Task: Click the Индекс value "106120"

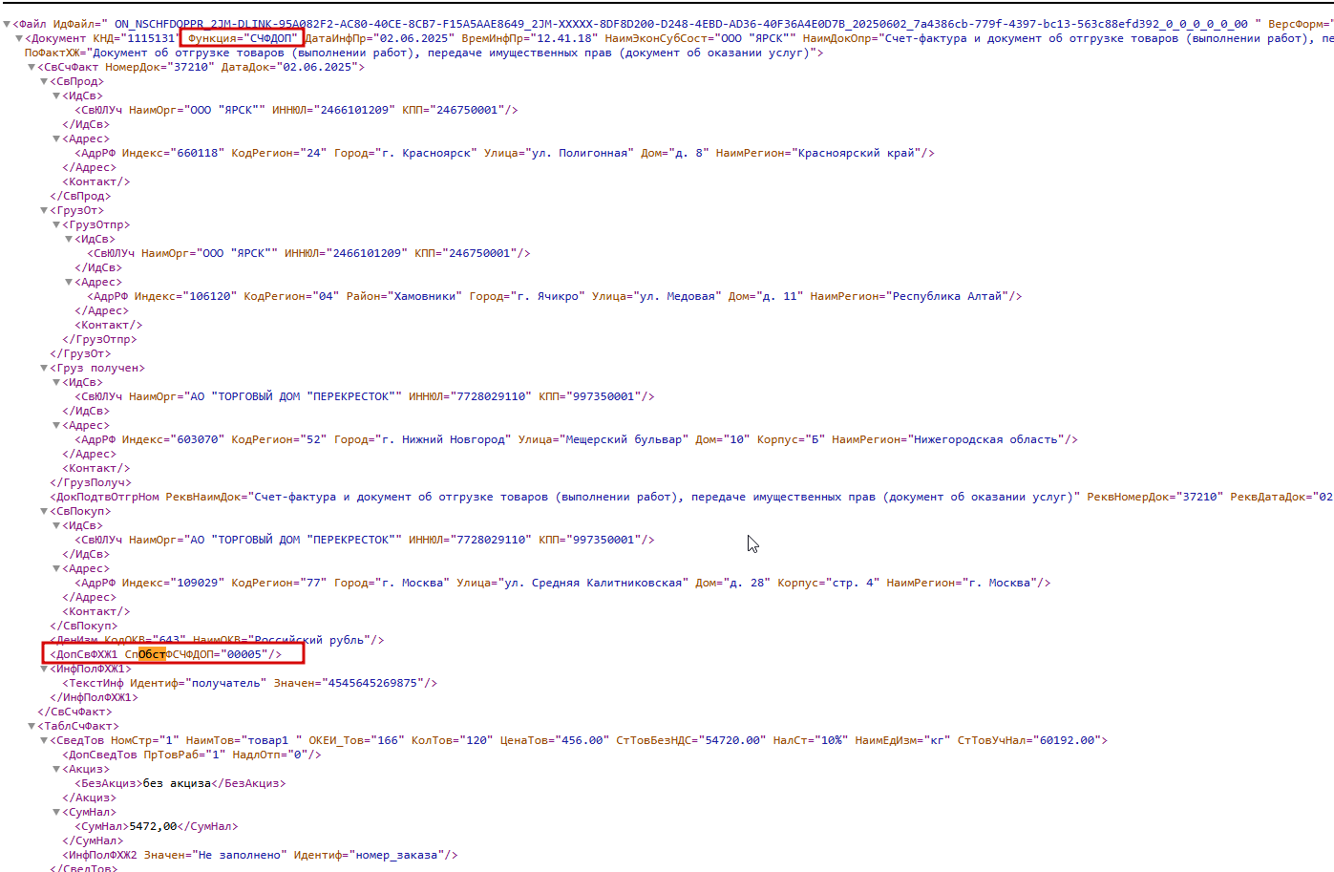Action: [x=210, y=296]
